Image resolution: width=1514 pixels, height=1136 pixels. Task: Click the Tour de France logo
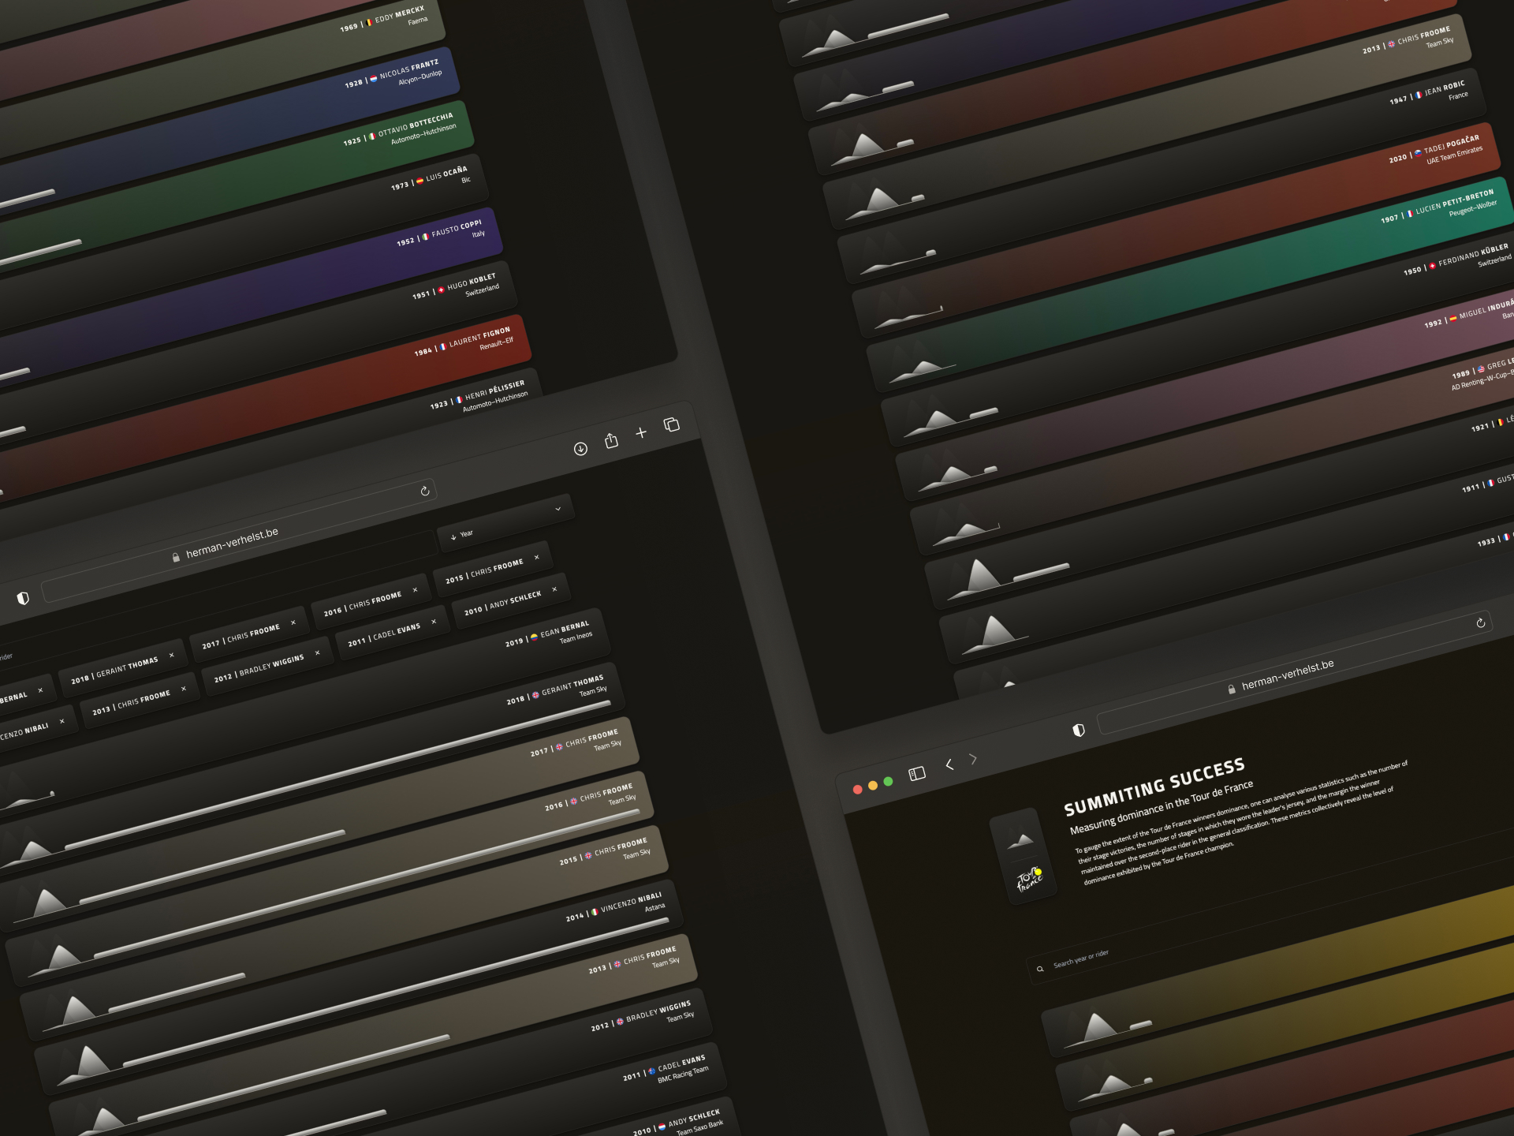click(x=1030, y=878)
